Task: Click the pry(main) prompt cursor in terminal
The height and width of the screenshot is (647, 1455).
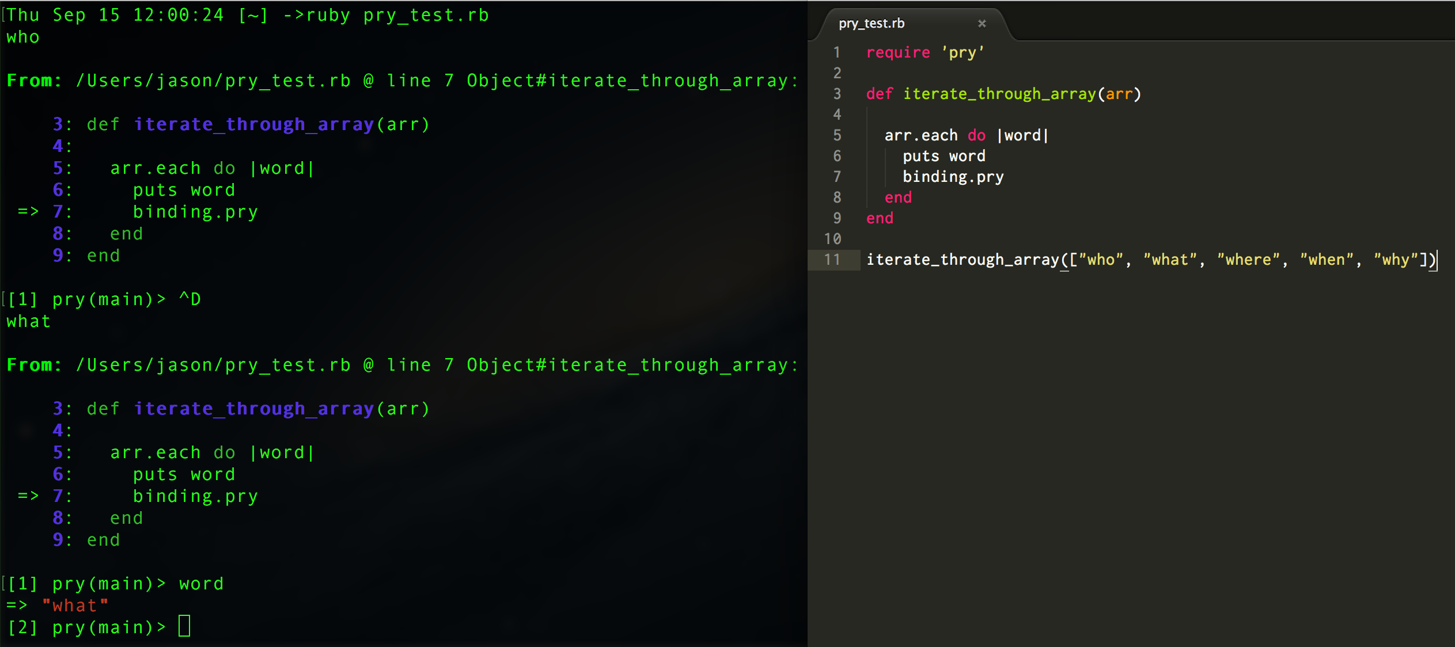Action: (x=183, y=627)
